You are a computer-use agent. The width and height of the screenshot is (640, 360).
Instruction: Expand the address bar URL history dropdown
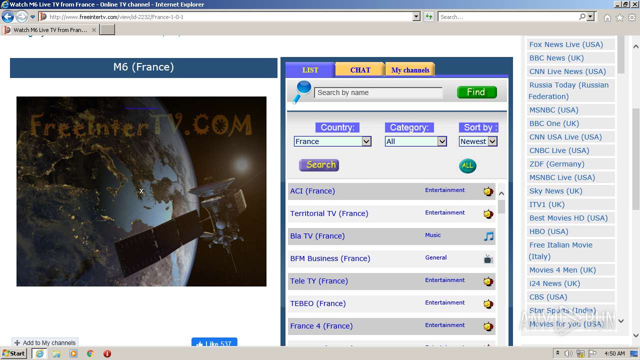tap(416, 17)
